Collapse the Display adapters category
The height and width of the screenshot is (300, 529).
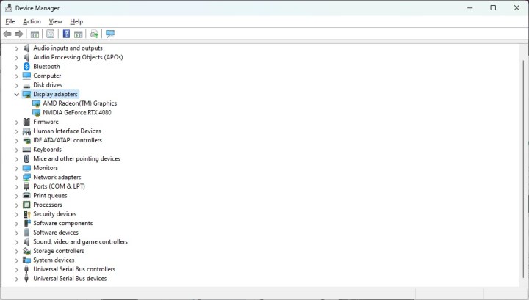click(16, 95)
